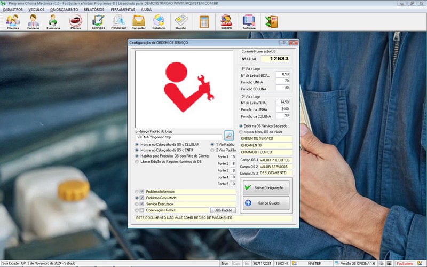
Task: Toggle the Problema Informado checkbox
Action: click(x=142, y=191)
